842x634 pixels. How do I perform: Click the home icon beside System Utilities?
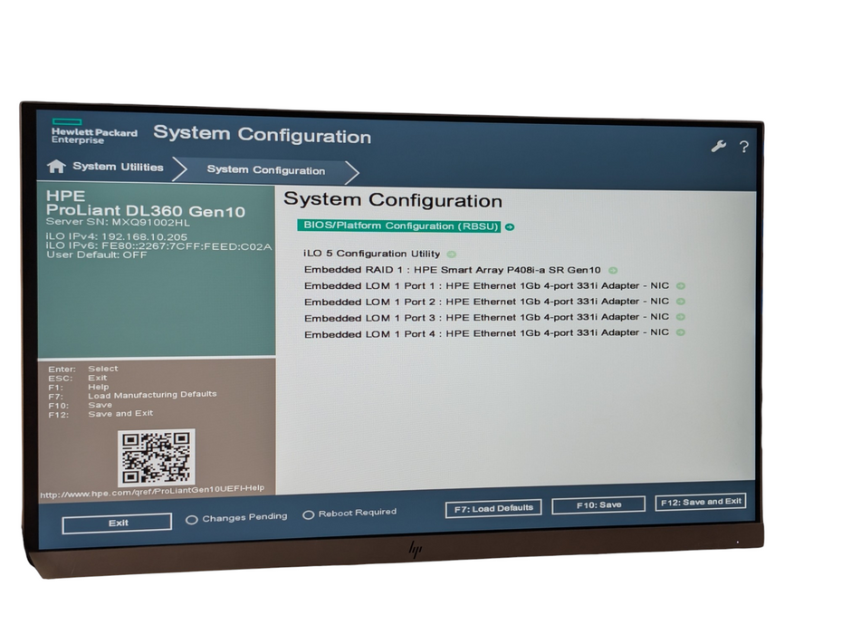(56, 167)
